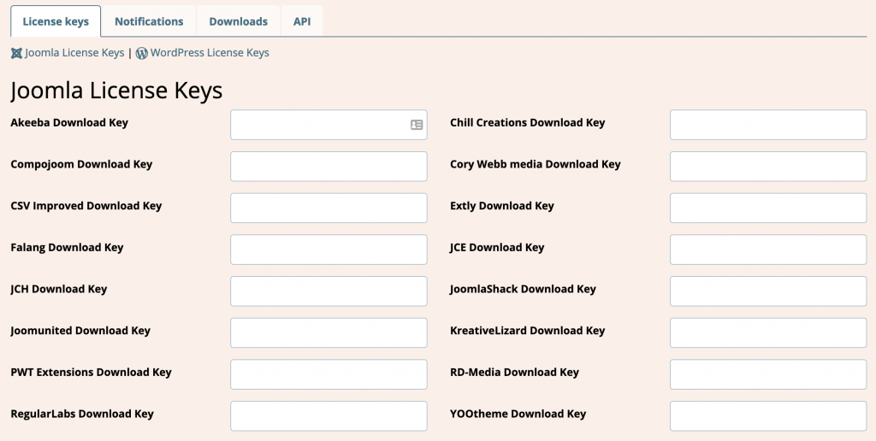Switch to the API tab
This screenshot has width=876, height=441.
pyautogui.click(x=302, y=21)
